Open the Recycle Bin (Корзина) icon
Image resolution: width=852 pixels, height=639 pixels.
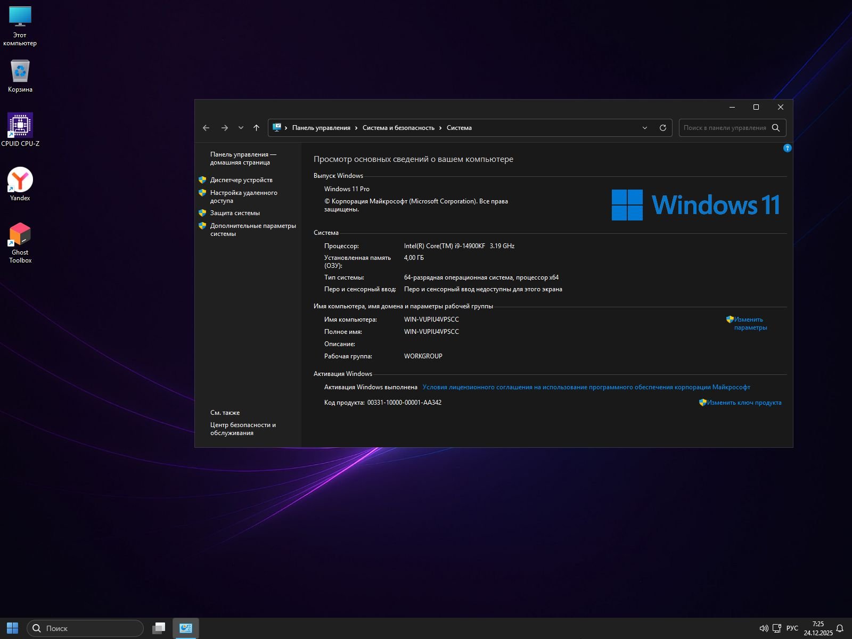pos(20,75)
